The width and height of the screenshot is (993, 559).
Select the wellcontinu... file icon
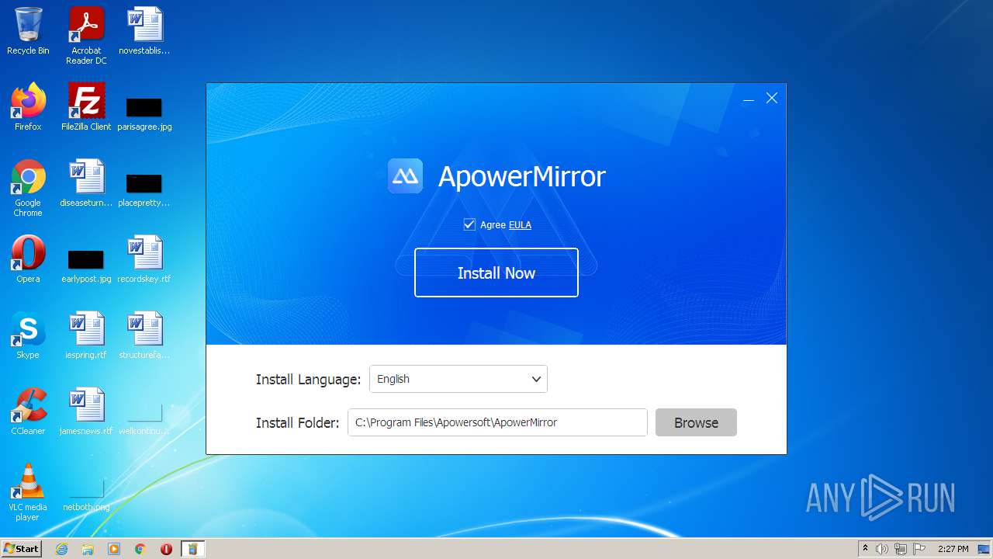[x=144, y=418]
